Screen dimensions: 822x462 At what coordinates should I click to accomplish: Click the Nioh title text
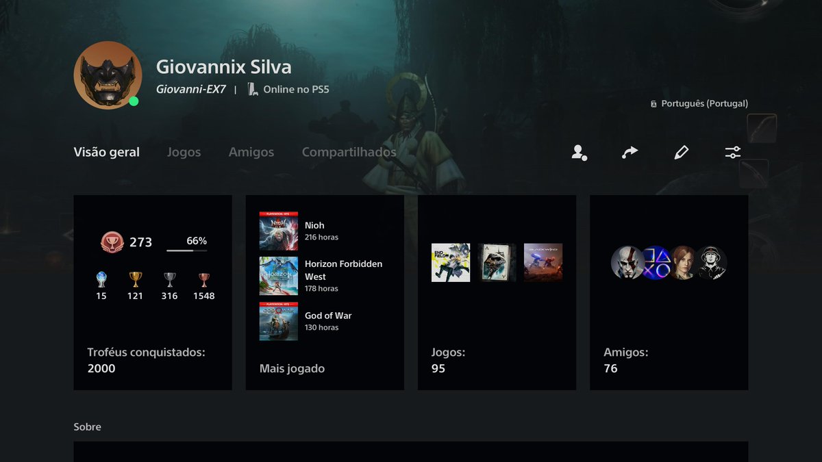(x=314, y=225)
